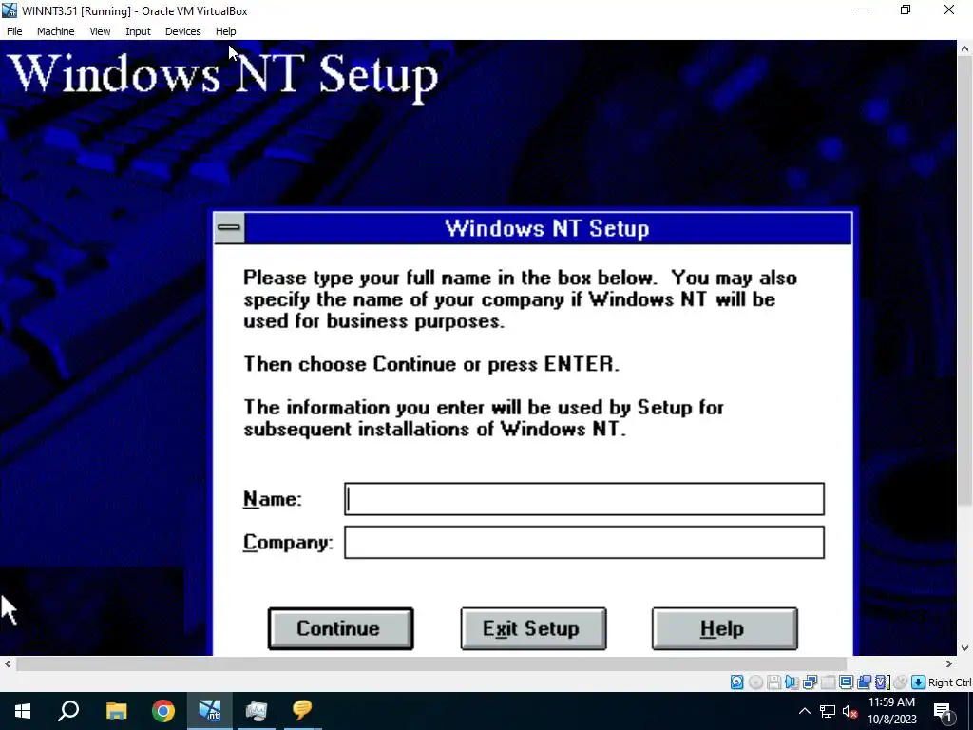Click the horizontal scrollbar left arrow
Viewport: 973px width, 730px height.
click(x=8, y=664)
